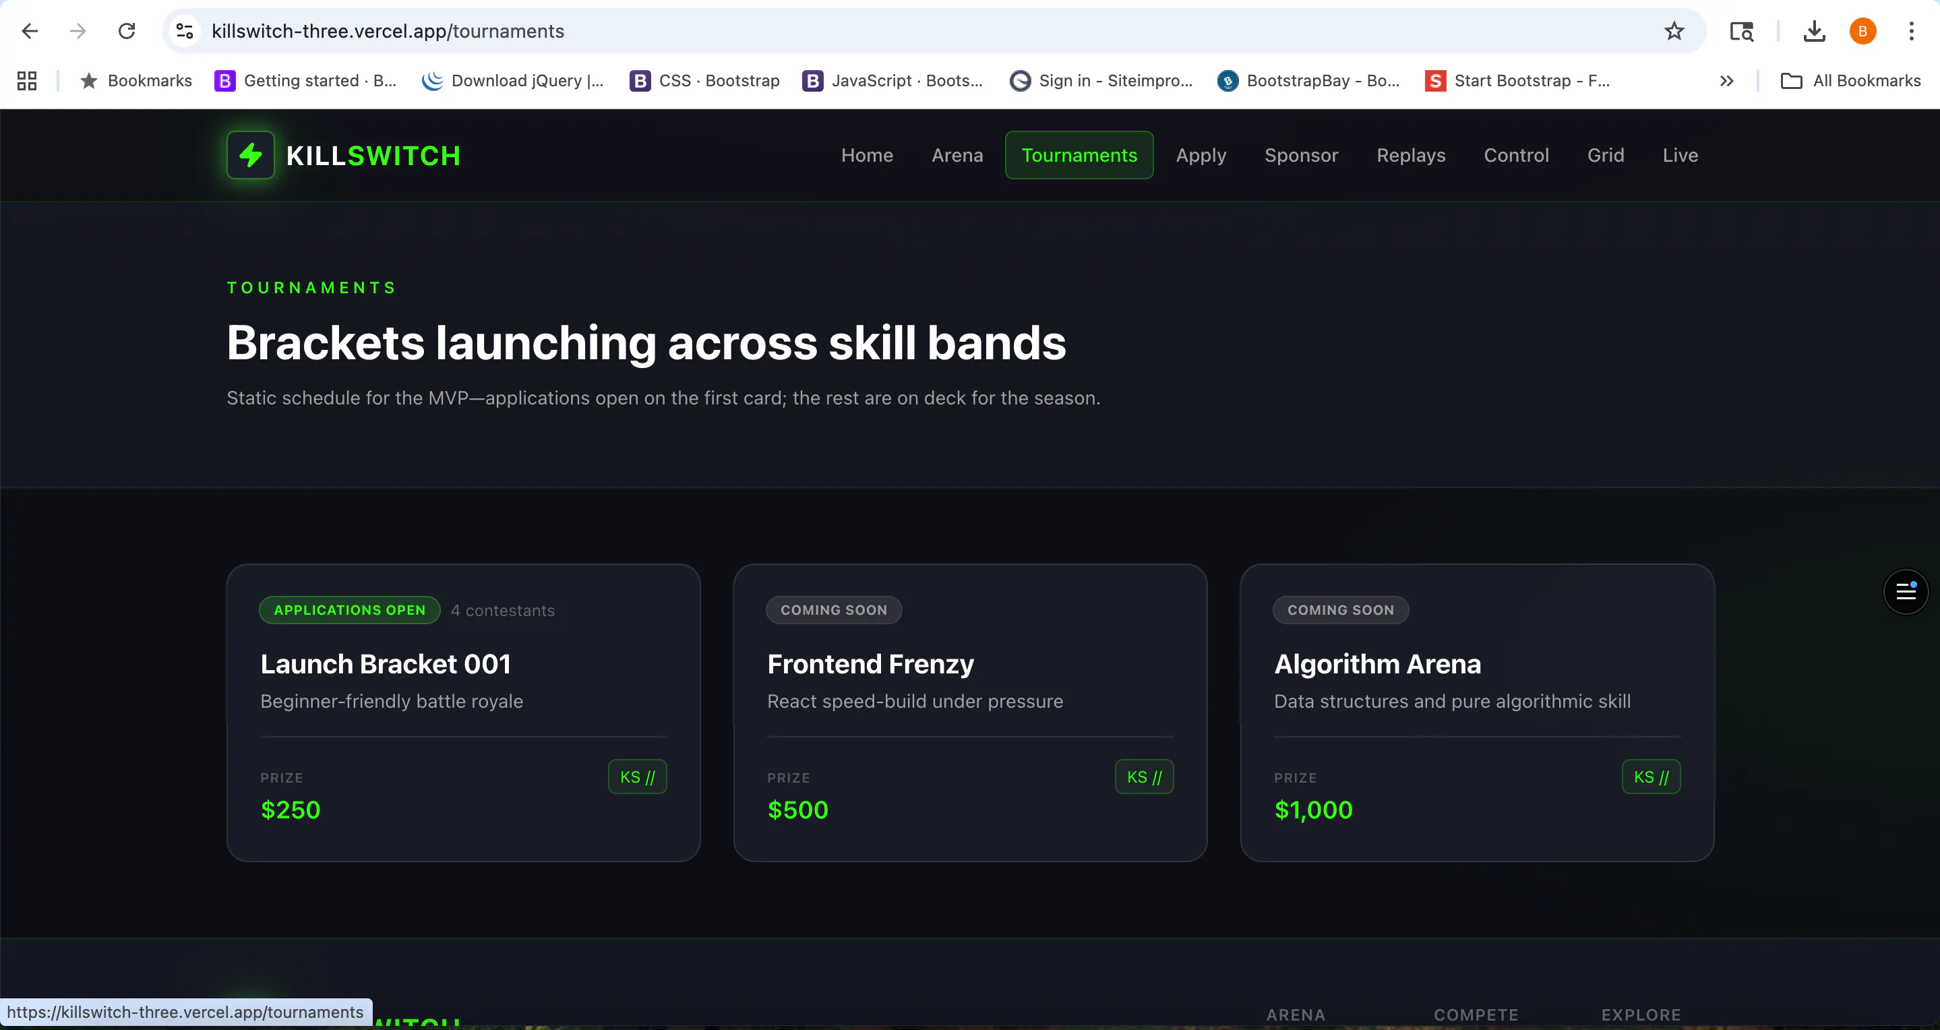Screen dimensions: 1940x1030
Task: Open the Algorithm Arena card title
Action: [x=1377, y=664]
